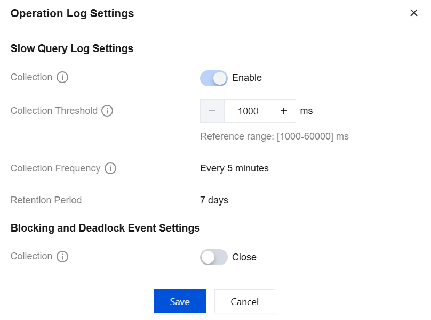Decrease collection threshold with minus button

[212, 111]
